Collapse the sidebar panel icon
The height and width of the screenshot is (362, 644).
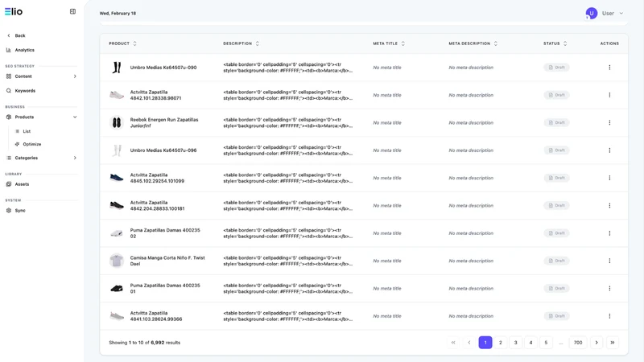[72, 11]
